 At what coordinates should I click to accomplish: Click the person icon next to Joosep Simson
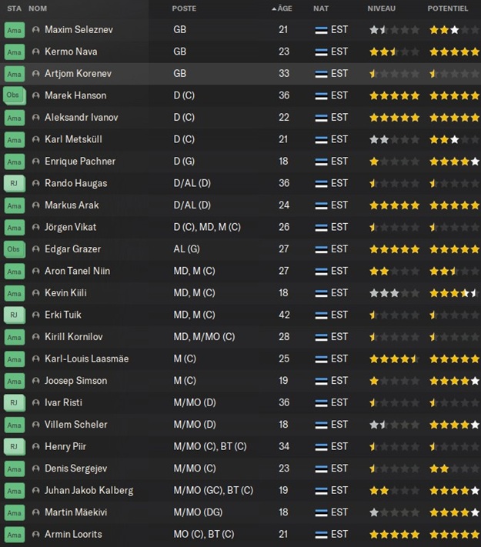tap(35, 381)
